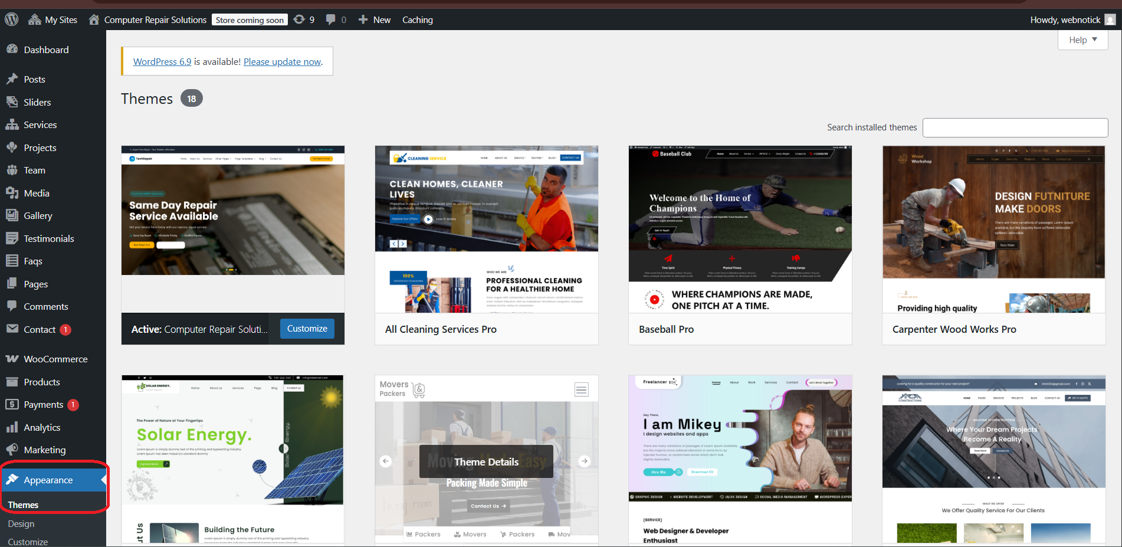This screenshot has width=1122, height=547.
Task: Click the WordPress logo icon
Action: (x=12, y=19)
